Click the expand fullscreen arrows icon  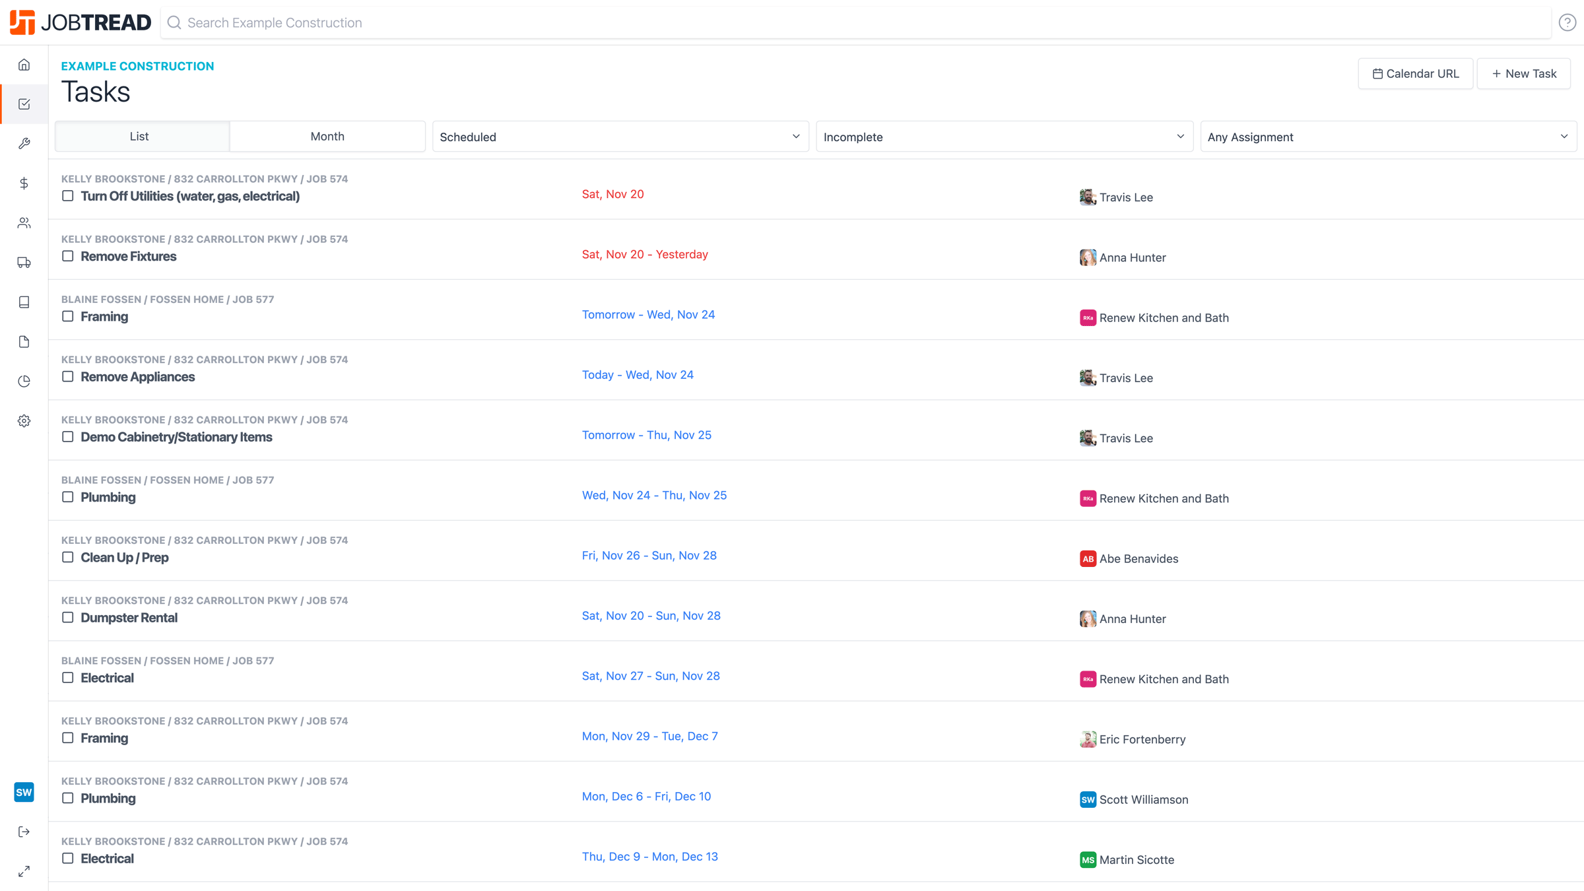[24, 871]
